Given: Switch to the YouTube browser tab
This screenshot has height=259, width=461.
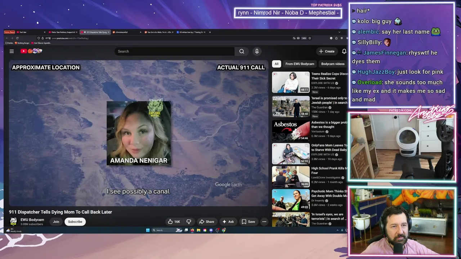Looking at the screenshot, I should click(32, 32).
